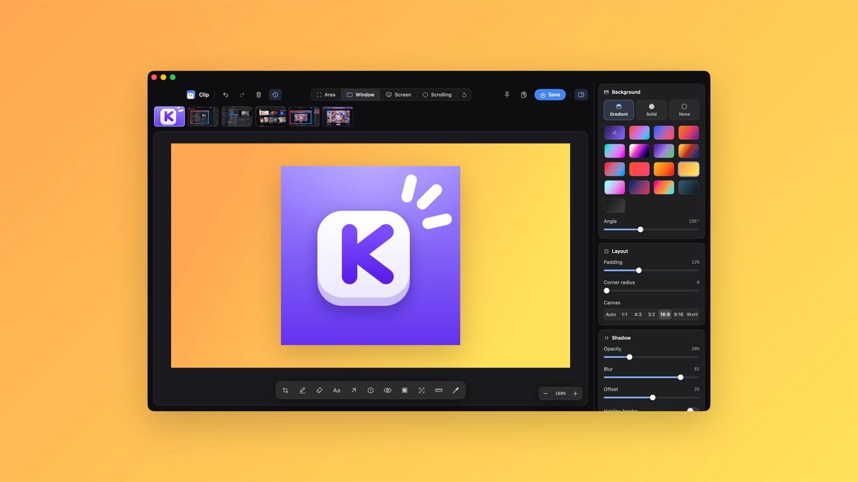Zoom in with the plus button
Screen dimensions: 858x482
[575, 394]
